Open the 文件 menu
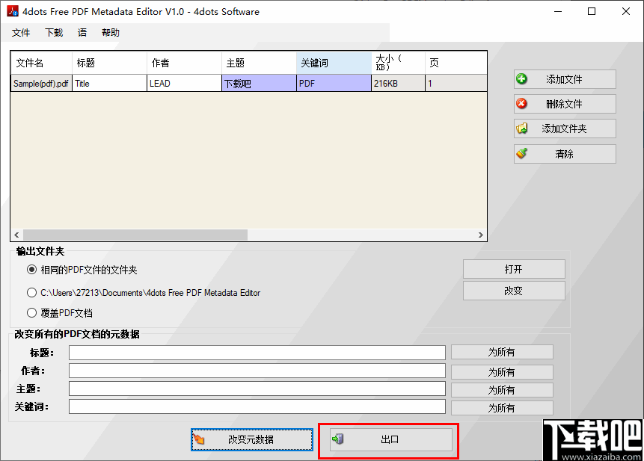644x461 pixels. tap(21, 32)
